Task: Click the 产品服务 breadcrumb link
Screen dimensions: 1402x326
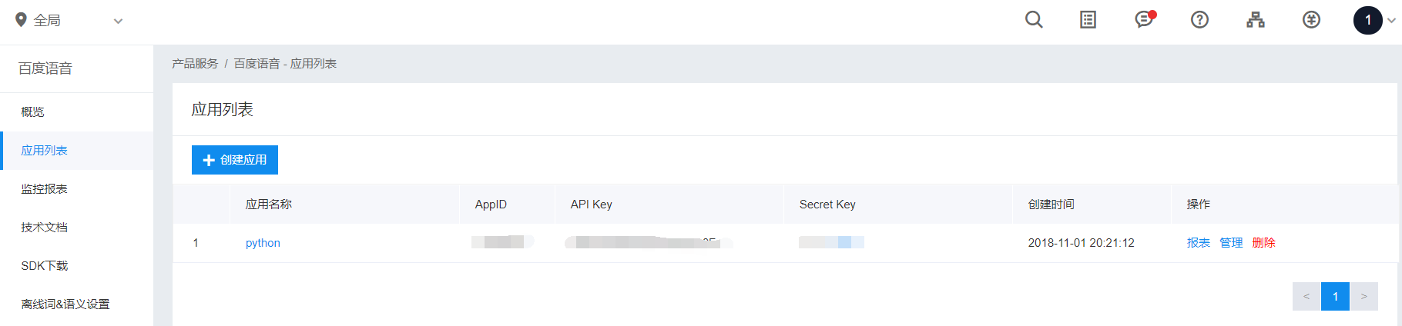Action: click(x=195, y=64)
